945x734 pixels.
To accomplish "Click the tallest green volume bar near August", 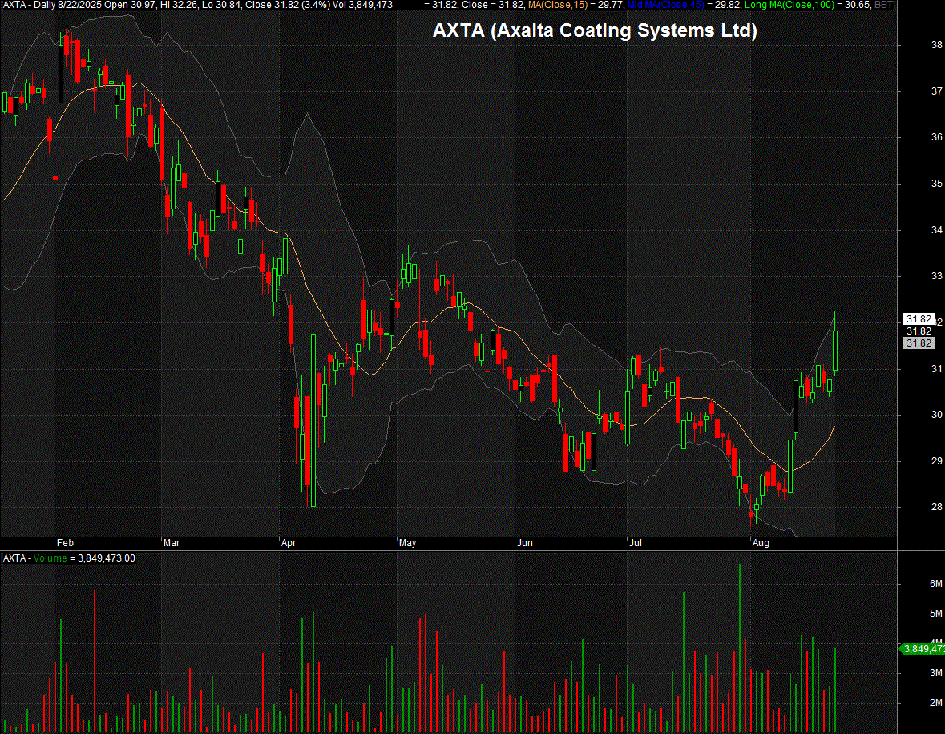I will click(740, 648).
